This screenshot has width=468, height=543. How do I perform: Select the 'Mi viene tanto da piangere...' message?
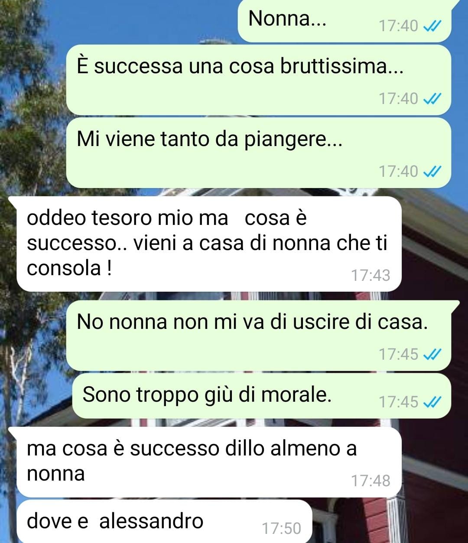click(259, 153)
